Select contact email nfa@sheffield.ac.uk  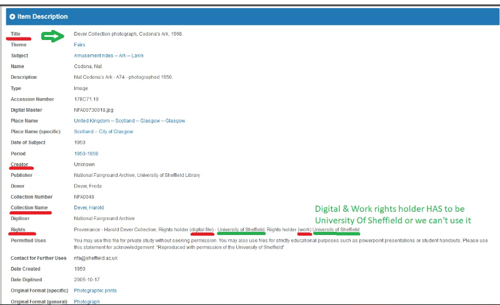tap(96, 258)
